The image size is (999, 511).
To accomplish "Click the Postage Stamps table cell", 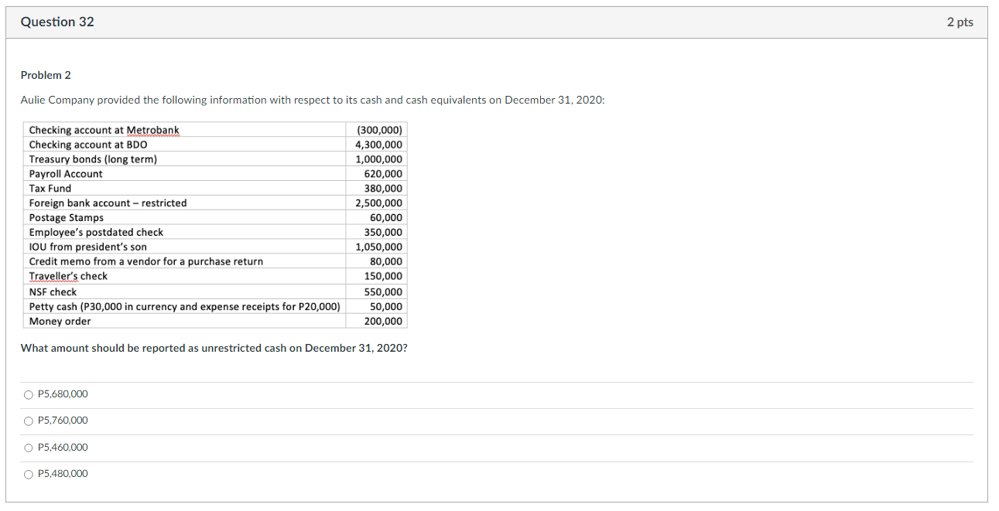I will [x=64, y=217].
